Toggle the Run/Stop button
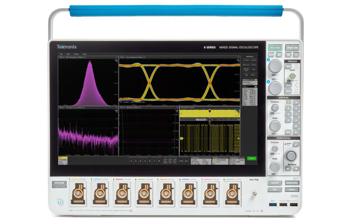The image size is (353, 222). (275, 48)
